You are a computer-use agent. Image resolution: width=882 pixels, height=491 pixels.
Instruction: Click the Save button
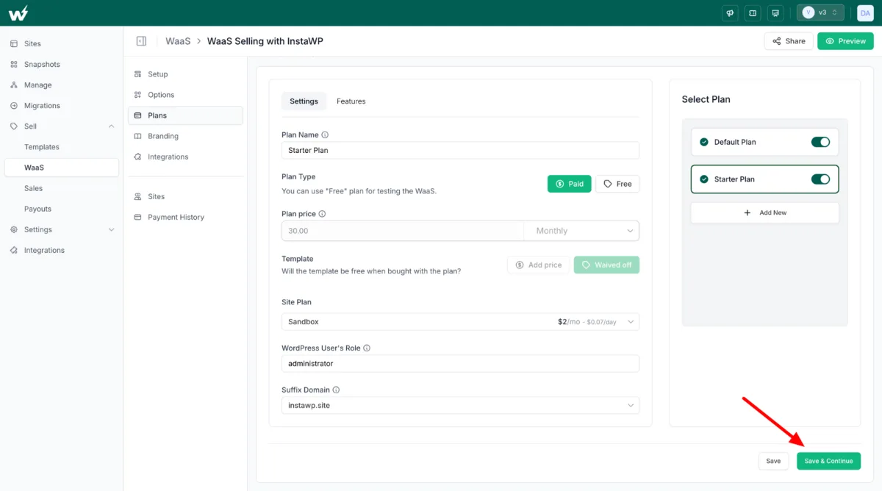773,461
